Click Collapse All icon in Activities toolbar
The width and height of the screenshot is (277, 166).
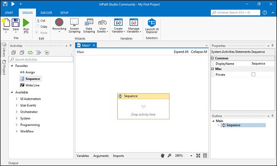pyautogui.click(x=22, y=53)
